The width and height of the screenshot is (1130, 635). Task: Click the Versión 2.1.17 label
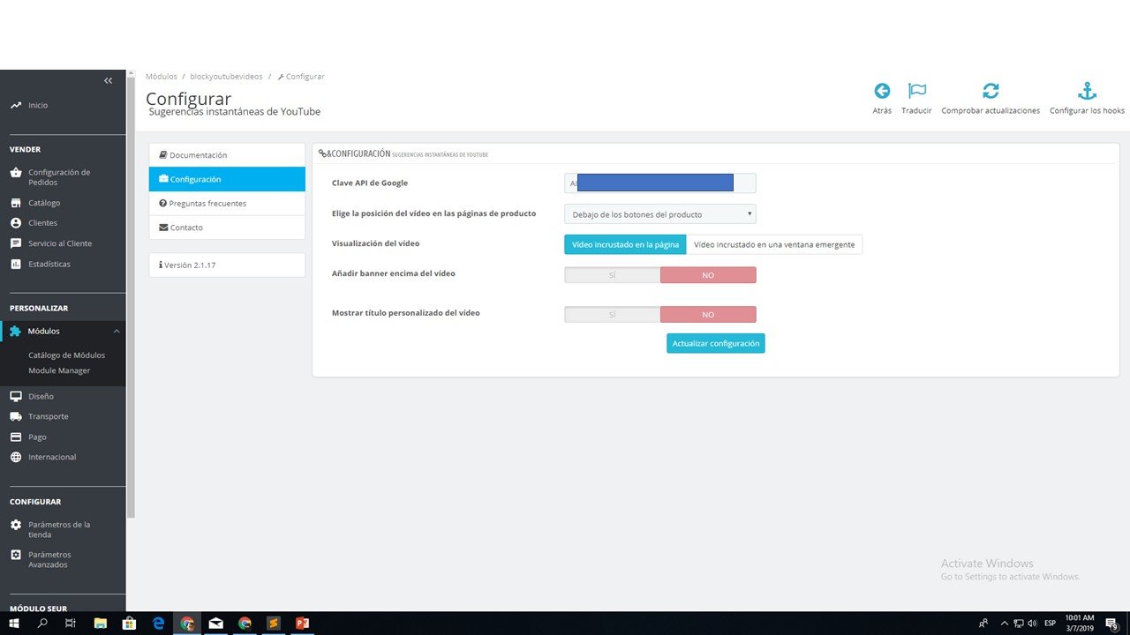pos(227,265)
